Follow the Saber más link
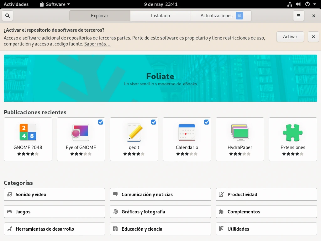The width and height of the screenshot is (321, 241). (x=97, y=44)
